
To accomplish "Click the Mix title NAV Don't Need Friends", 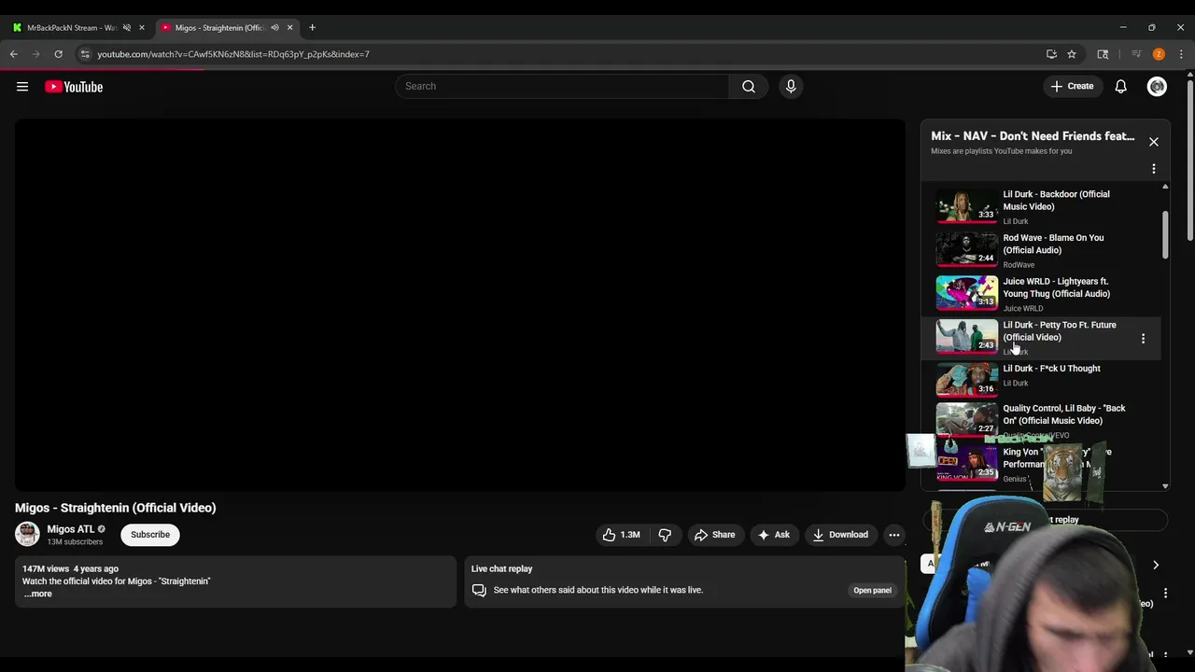I will [x=1033, y=136].
